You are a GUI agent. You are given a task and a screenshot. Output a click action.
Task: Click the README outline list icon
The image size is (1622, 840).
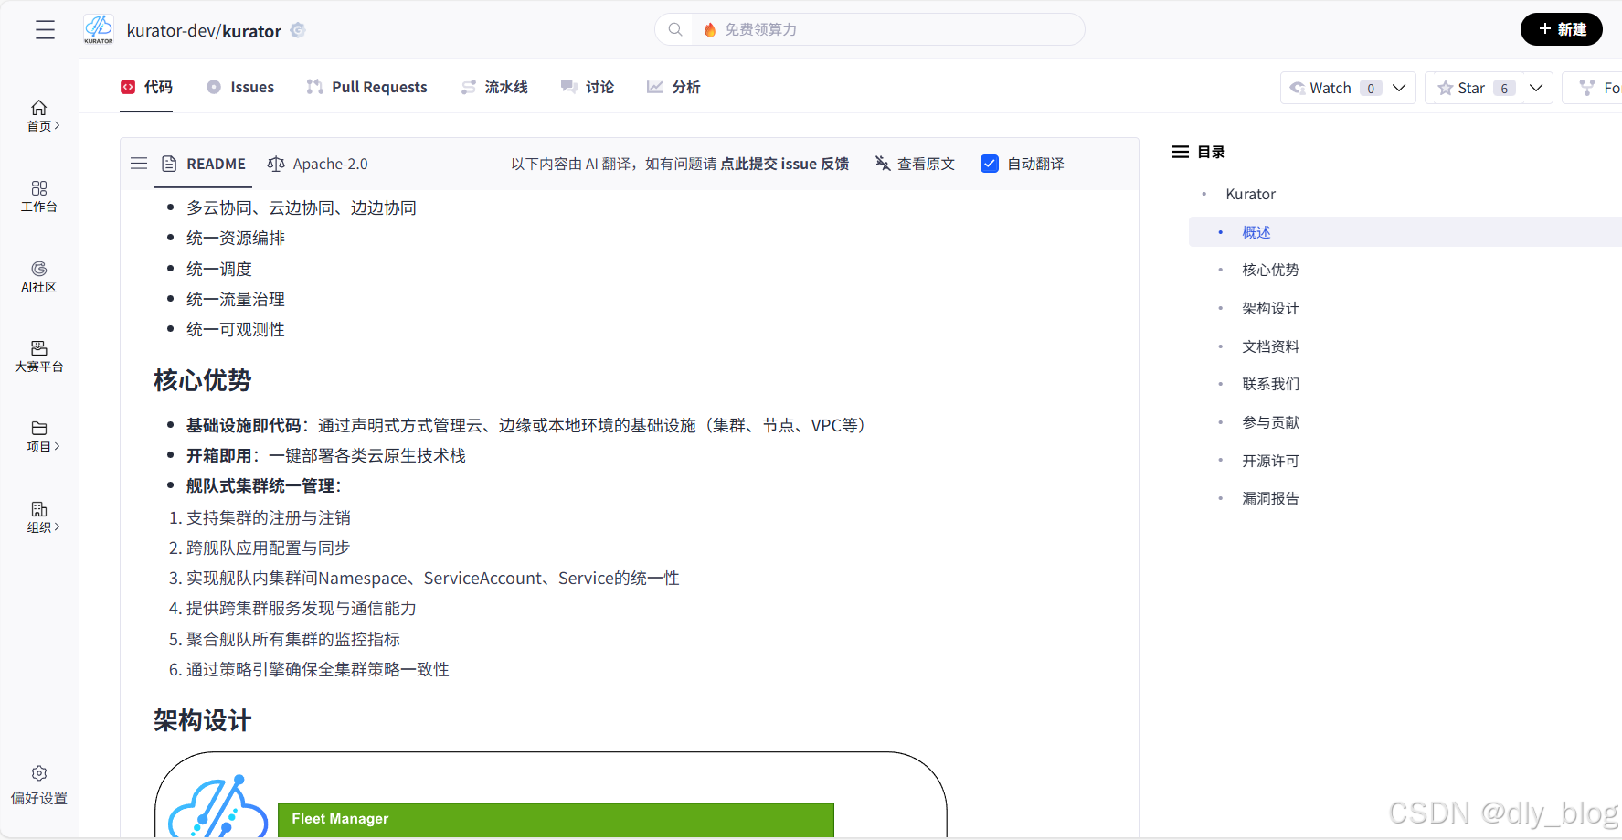(139, 164)
